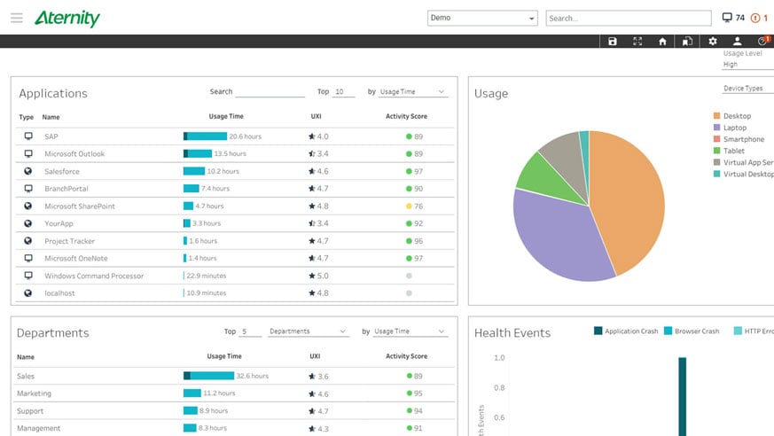The height and width of the screenshot is (436, 774).
Task: Go to the home icon
Action: point(662,42)
